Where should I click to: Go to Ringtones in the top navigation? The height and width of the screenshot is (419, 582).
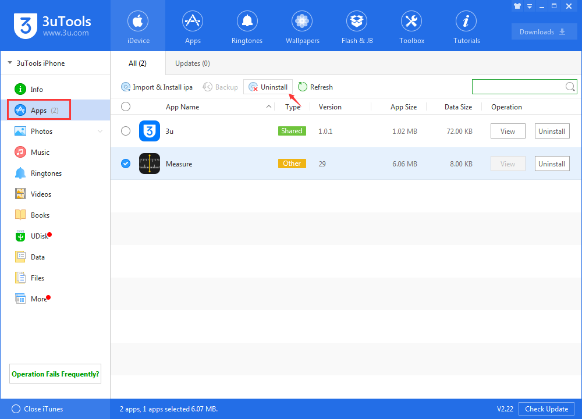247,26
